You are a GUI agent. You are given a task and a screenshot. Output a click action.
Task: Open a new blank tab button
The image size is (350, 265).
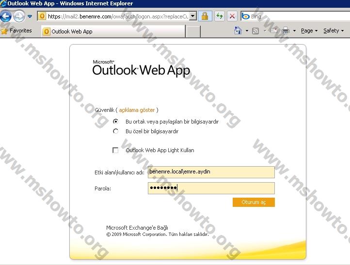193,31
